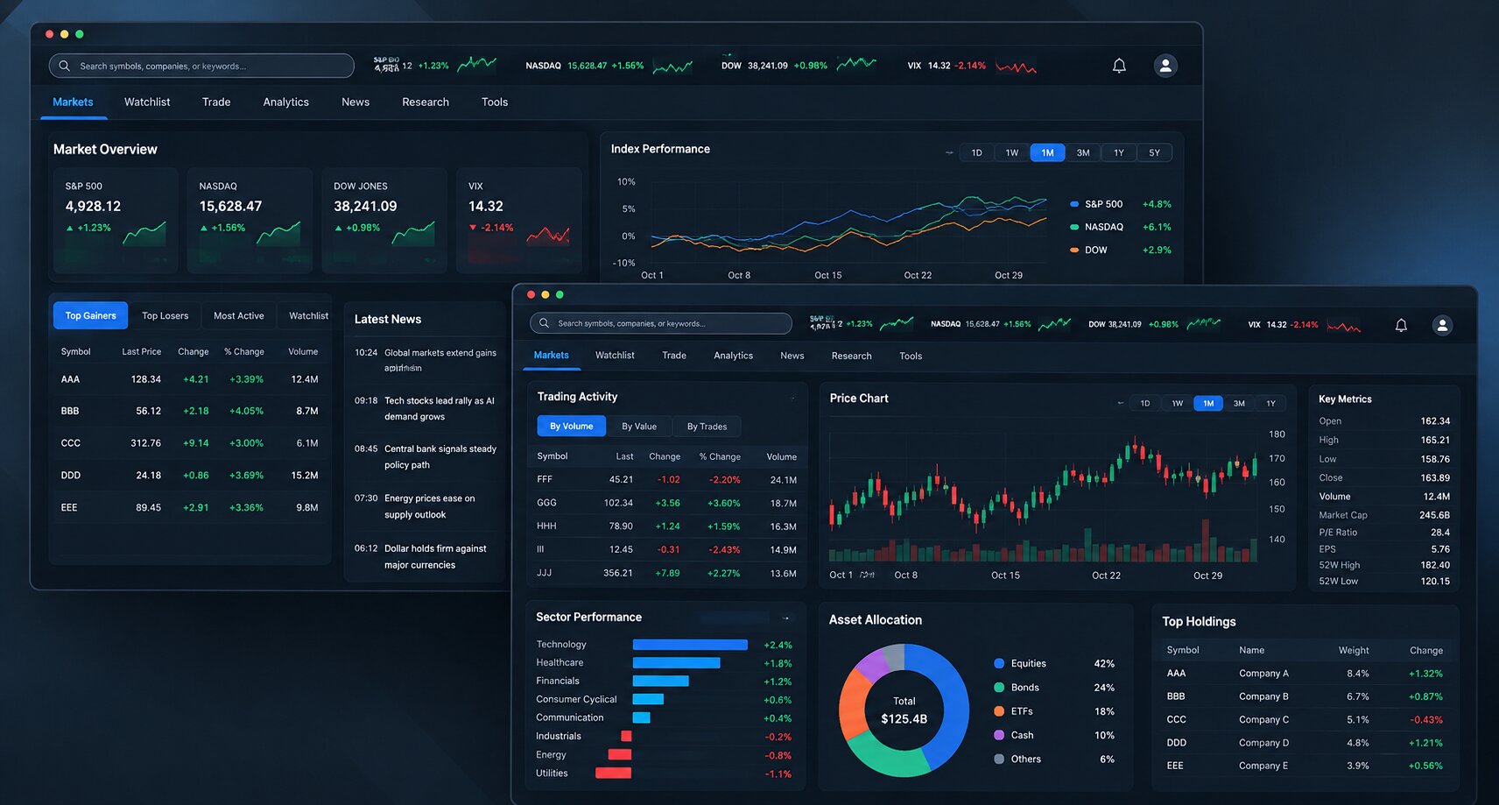Select the 5Y range in Index Performance

(x=1154, y=152)
